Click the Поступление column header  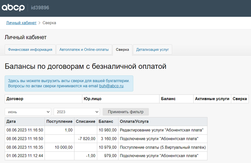pos(59,121)
